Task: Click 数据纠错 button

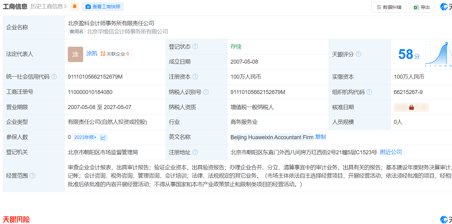Action: (389, 7)
